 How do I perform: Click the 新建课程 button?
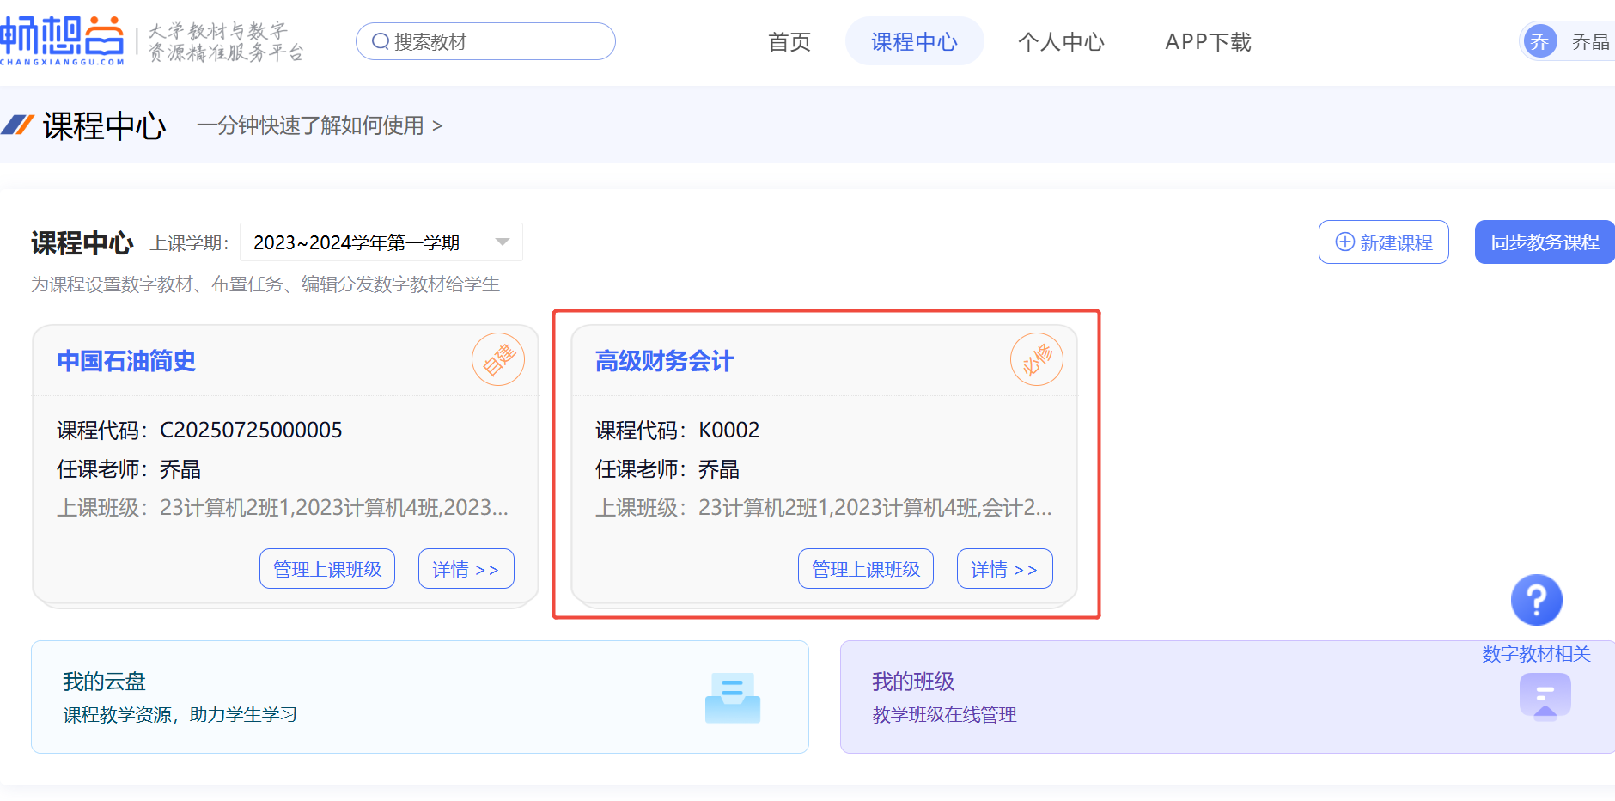1383,242
